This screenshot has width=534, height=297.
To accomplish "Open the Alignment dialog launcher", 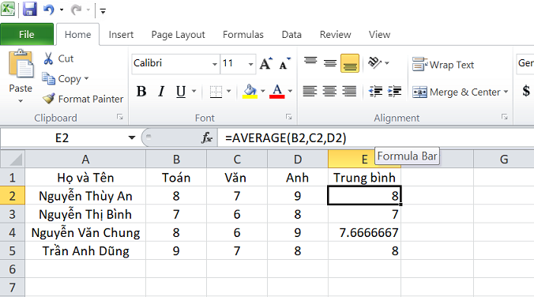I will pos(504,117).
